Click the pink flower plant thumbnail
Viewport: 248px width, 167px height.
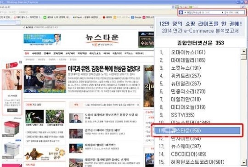[x=55, y=117]
